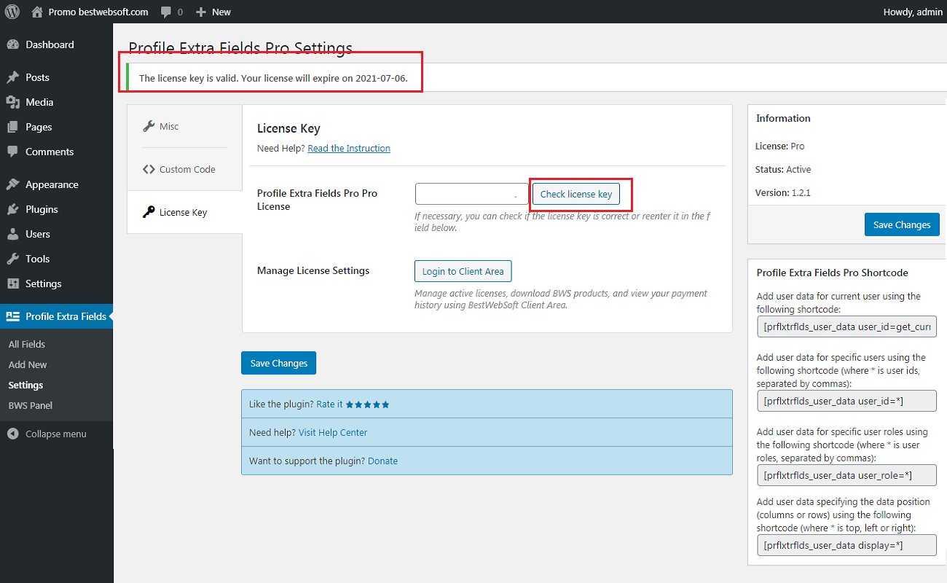Click the license expiry date notice text
This screenshot has width=947, height=583.
[x=273, y=78]
